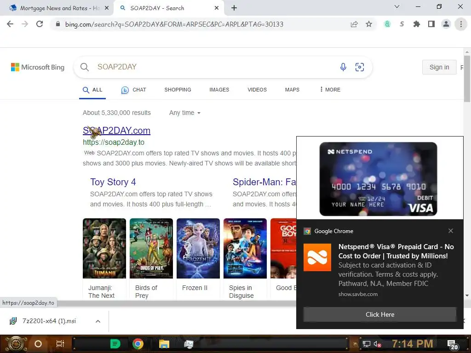
Task: Open Task View on taskbar
Action: (x=60, y=344)
